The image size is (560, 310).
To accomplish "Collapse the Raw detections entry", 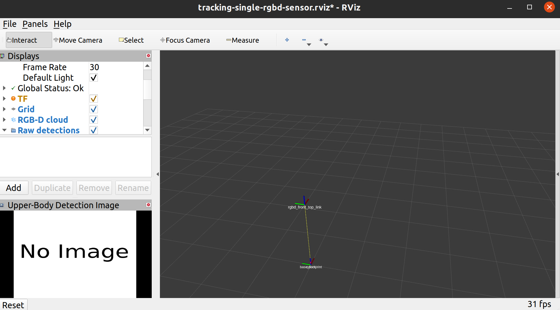I will [x=4, y=130].
